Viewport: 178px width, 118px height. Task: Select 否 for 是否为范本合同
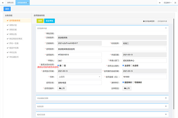tap(63, 65)
